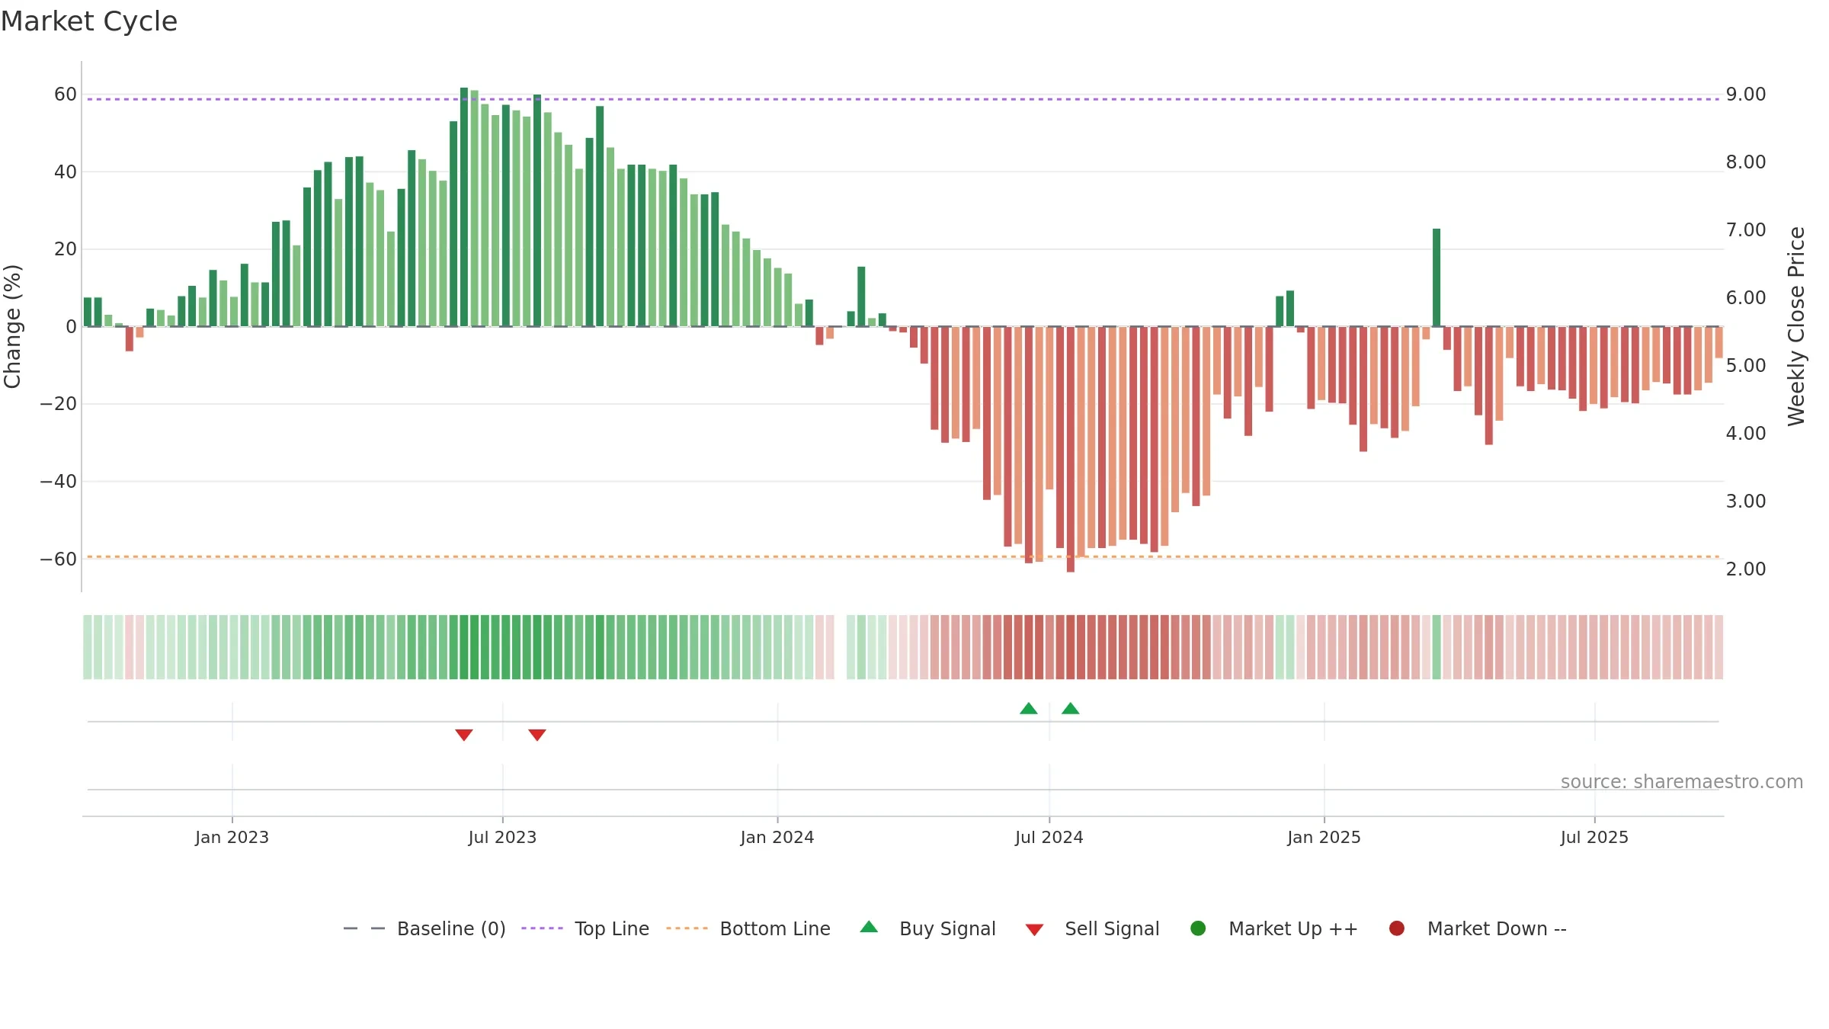Toggle the Top Line legend label
The width and height of the screenshot is (1829, 1029).
click(x=612, y=929)
